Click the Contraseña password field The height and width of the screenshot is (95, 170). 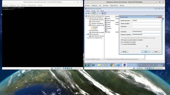146,32
